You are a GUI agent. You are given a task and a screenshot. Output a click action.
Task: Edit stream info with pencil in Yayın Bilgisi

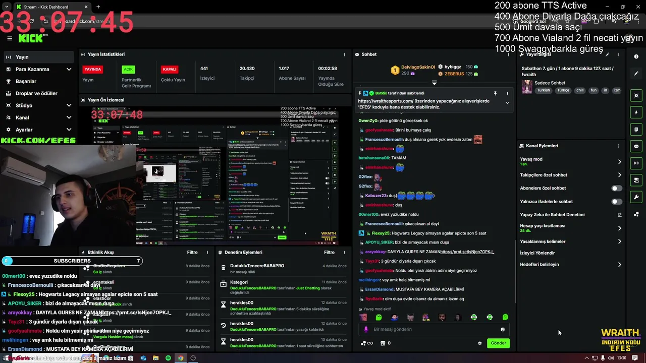[607, 54]
